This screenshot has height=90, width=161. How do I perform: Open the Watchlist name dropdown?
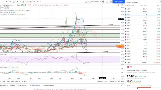tap(133, 2)
